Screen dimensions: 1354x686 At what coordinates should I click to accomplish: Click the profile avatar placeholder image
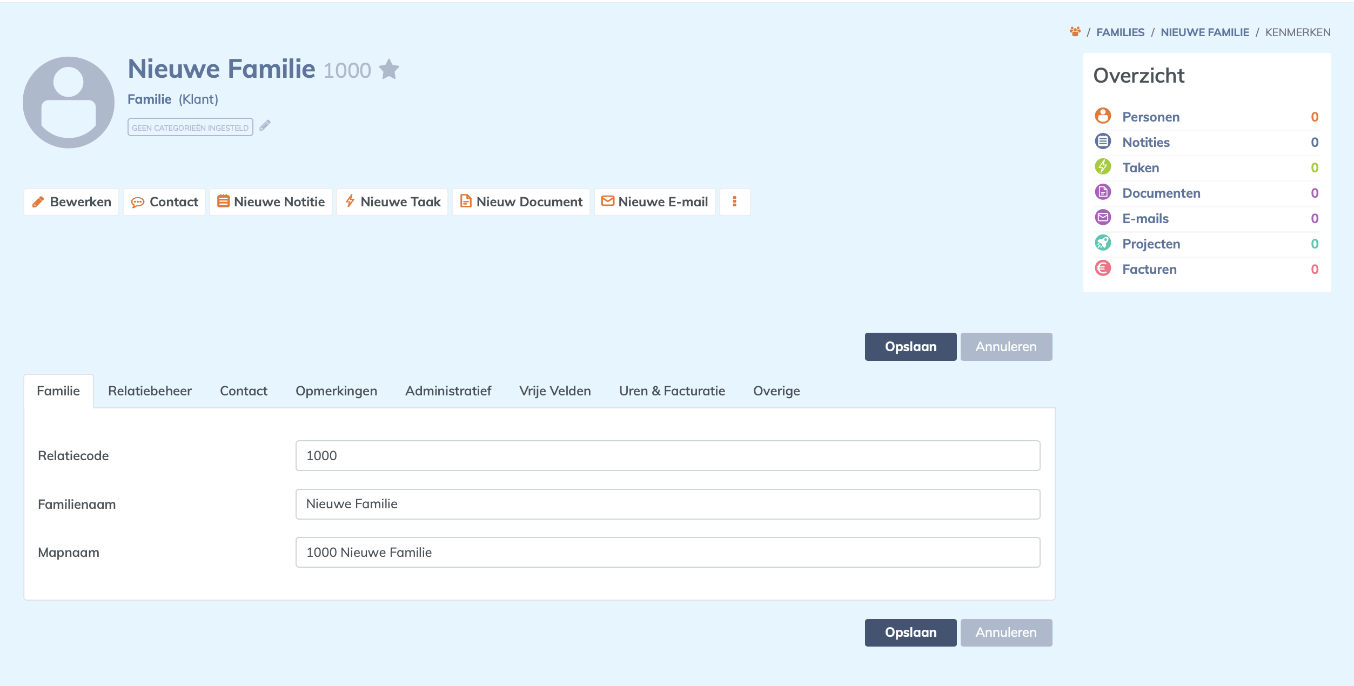click(x=69, y=103)
